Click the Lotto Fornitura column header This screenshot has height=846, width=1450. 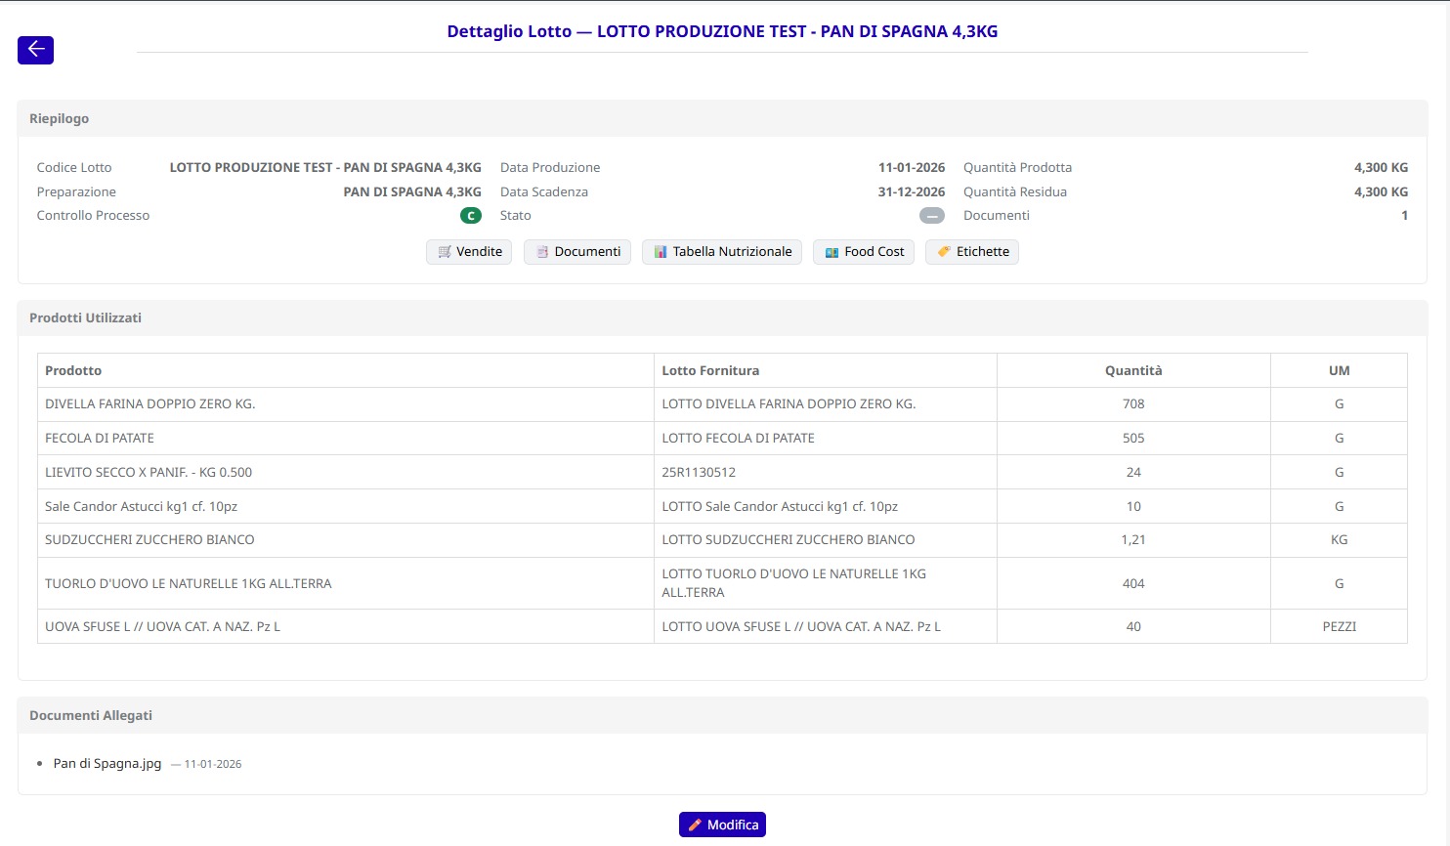(710, 371)
